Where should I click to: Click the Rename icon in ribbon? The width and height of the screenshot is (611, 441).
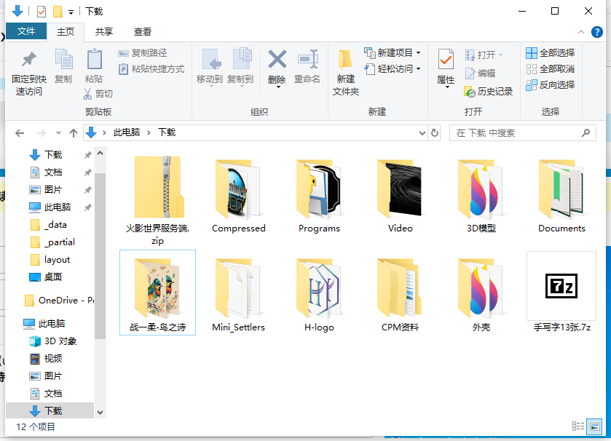click(x=307, y=60)
